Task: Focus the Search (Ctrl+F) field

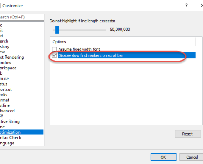Action: pos(22,17)
